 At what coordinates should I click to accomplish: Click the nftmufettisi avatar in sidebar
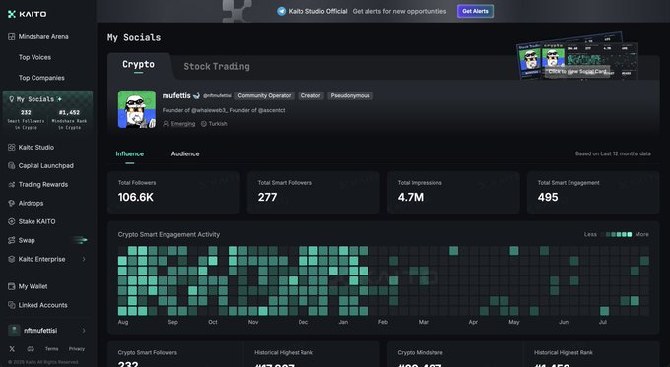click(x=14, y=331)
